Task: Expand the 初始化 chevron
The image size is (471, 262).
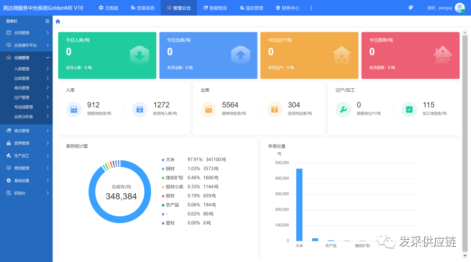Action: [48, 193]
